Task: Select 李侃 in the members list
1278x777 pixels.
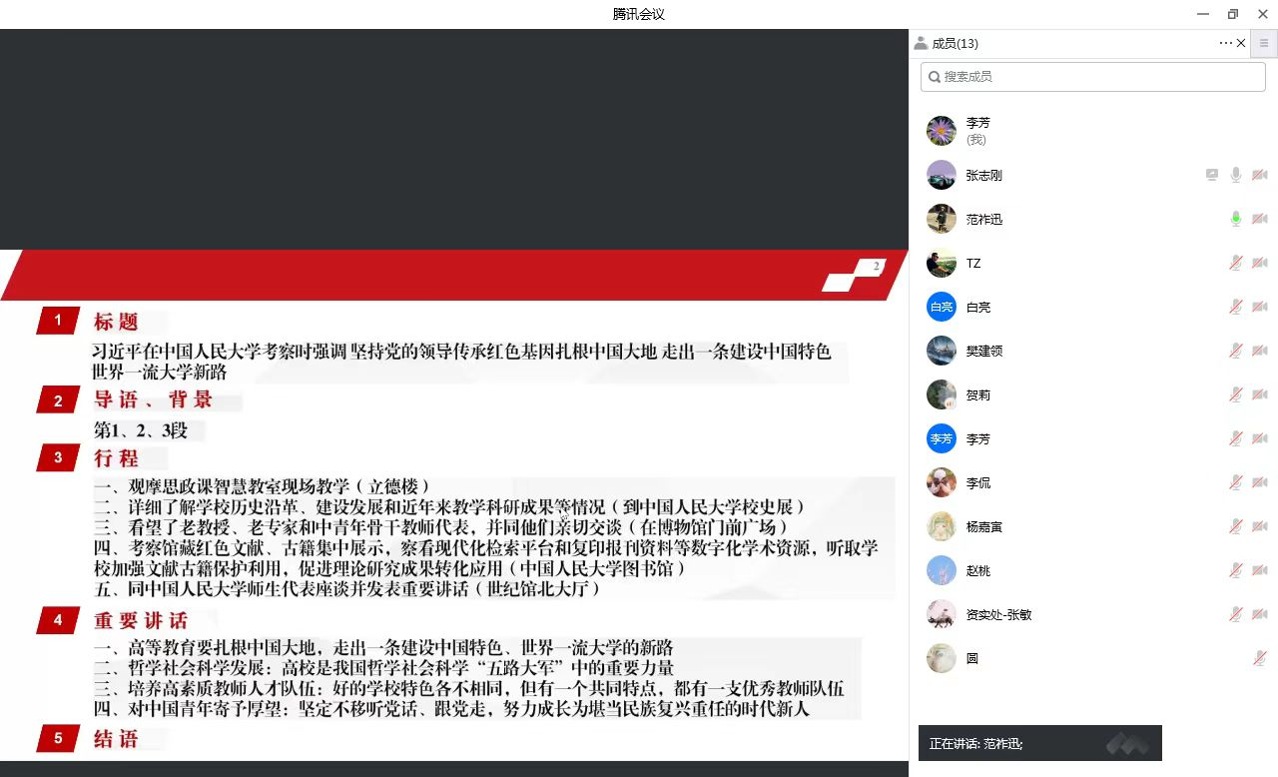Action: tap(978, 483)
